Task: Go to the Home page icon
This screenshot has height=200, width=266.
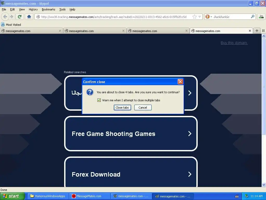Action: click(29, 17)
